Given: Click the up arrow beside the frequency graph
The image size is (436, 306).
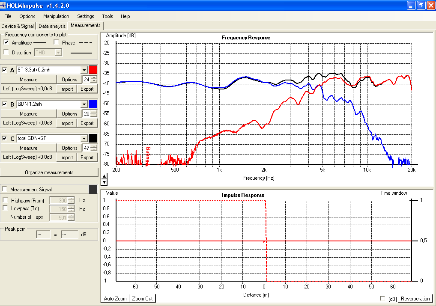Looking at the screenshot, I should click(104, 176).
